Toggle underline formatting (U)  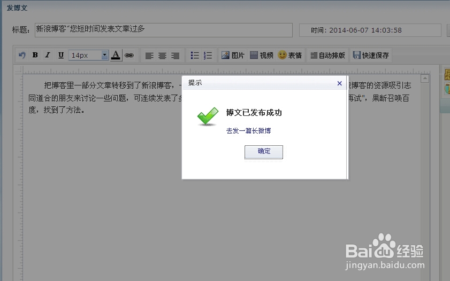pyautogui.click(x=61, y=55)
